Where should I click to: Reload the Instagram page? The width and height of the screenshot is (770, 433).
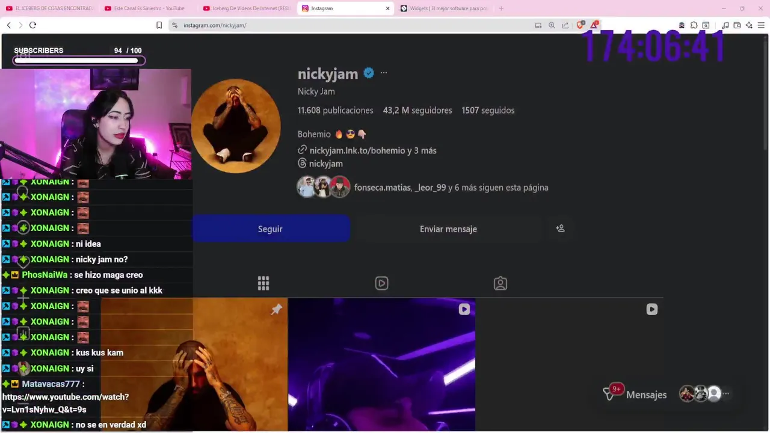32,25
